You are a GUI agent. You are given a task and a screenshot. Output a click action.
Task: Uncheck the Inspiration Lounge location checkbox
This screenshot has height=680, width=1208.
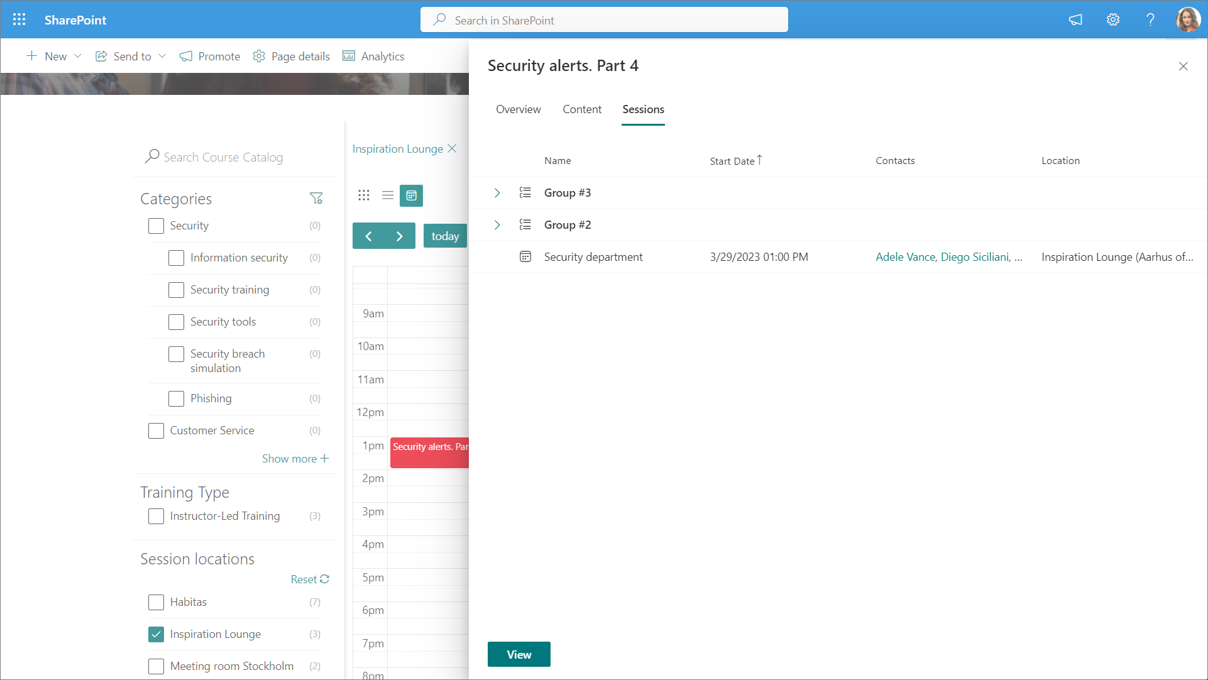tap(156, 634)
